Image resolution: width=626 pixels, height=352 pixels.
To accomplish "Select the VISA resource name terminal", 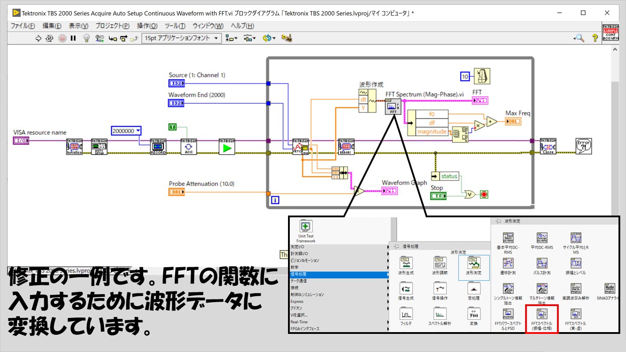I will [x=21, y=141].
